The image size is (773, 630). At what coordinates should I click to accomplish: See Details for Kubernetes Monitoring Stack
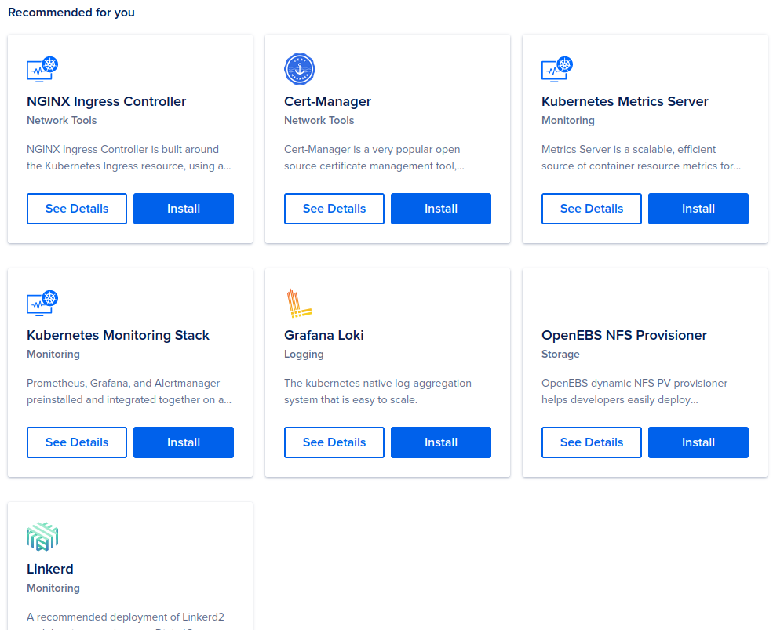[x=77, y=442]
